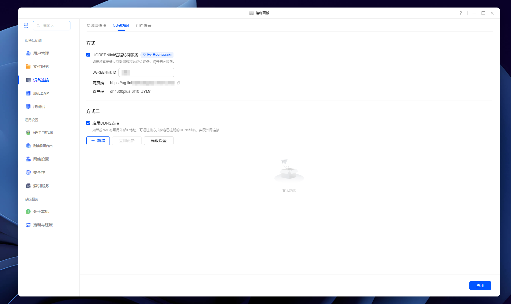Minimize the 控制面板 window
Image resolution: width=511 pixels, height=304 pixels.
click(474, 13)
